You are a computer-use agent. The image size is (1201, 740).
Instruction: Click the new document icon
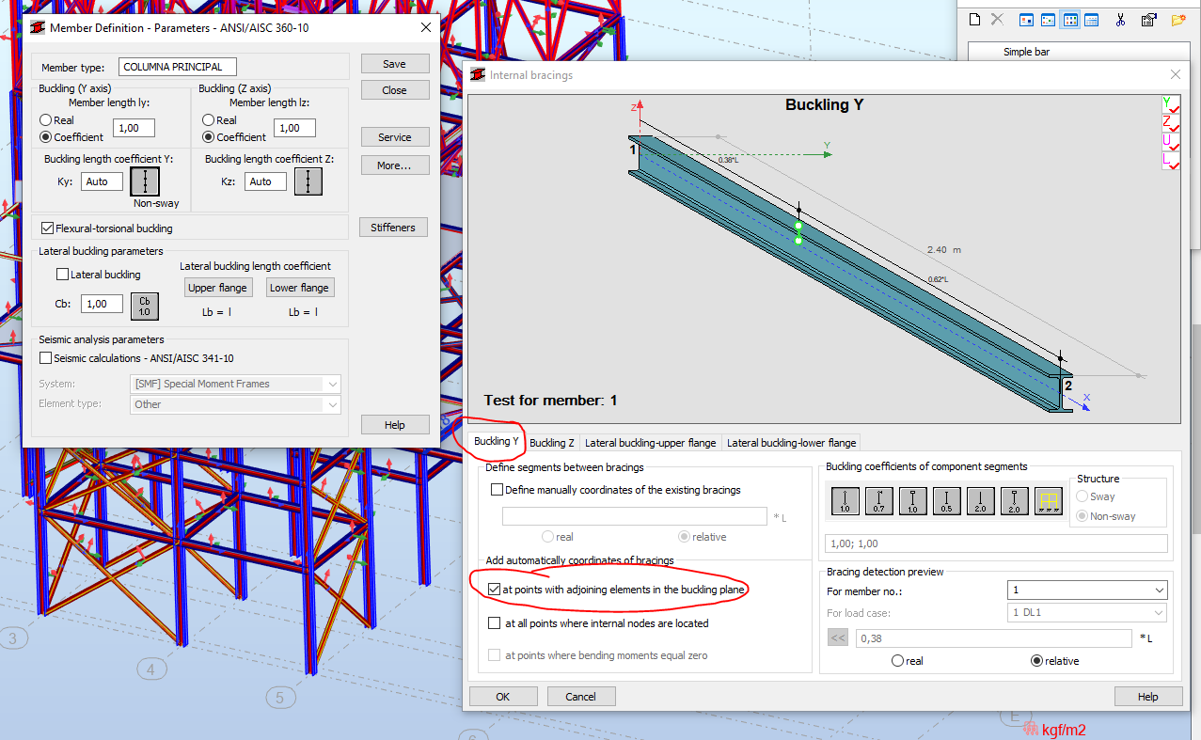click(973, 18)
